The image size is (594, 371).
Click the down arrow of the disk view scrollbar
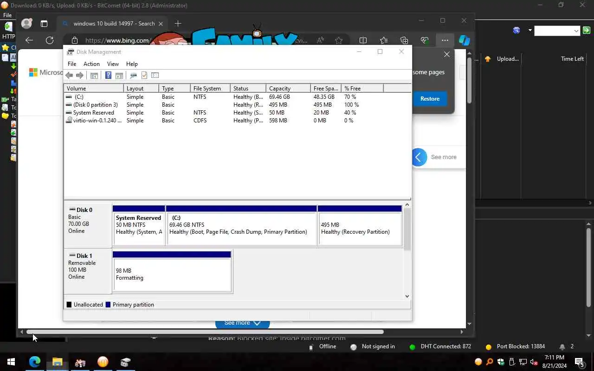[407, 296]
